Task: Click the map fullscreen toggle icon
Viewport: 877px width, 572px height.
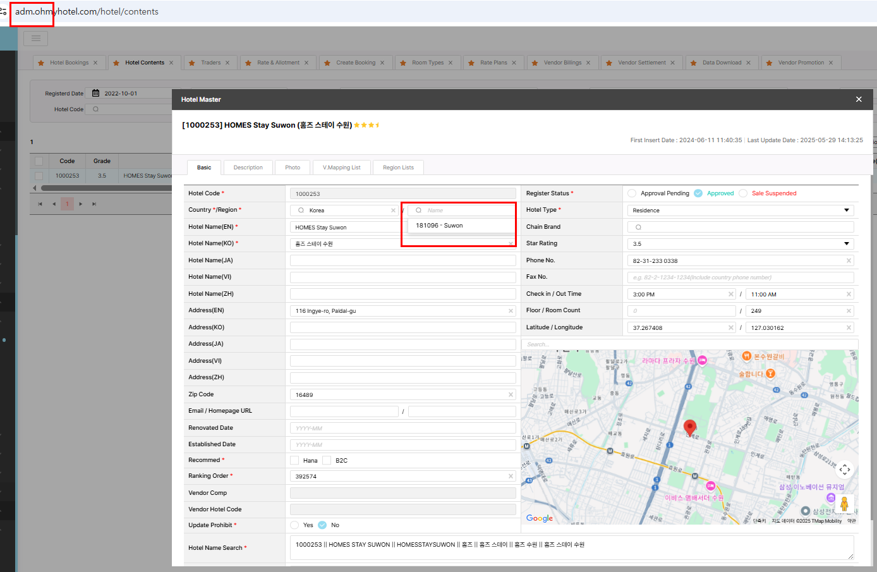Action: coord(845,470)
